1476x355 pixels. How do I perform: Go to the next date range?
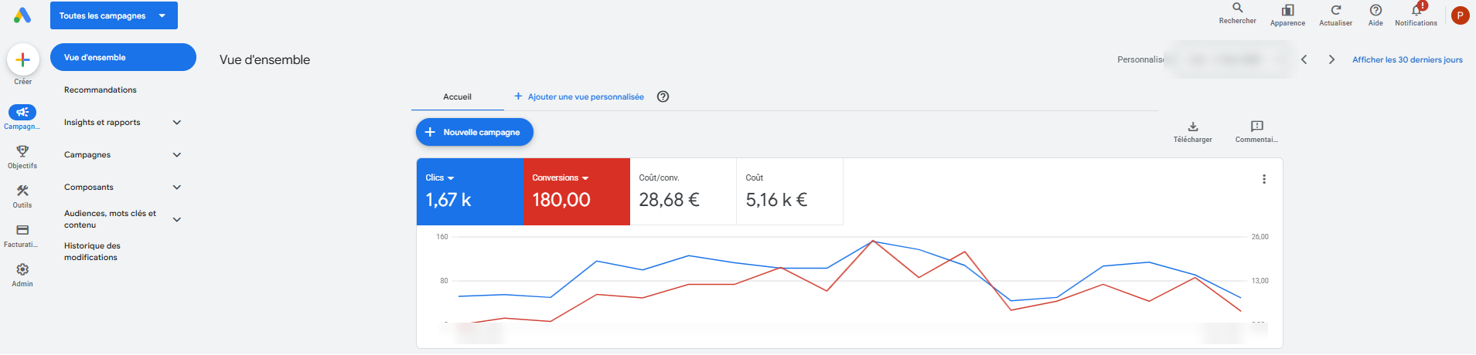pyautogui.click(x=1331, y=59)
